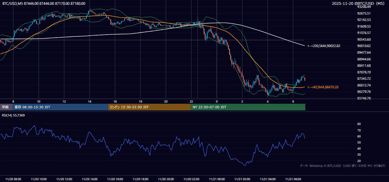The image size is (389, 182).
Task: Click hour label 2 under price chart
Action: click(242, 101)
